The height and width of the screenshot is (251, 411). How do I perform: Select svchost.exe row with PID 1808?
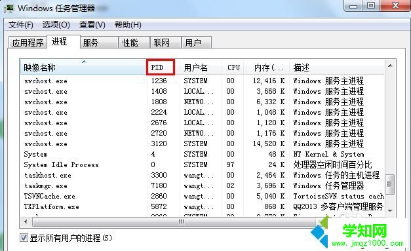(x=203, y=102)
